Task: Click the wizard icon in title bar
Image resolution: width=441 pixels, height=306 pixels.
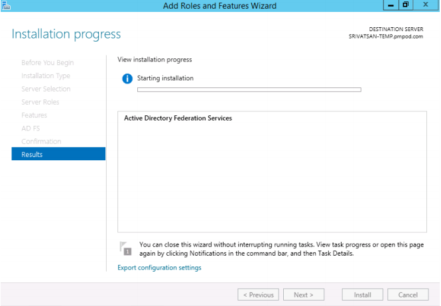Action: (6, 6)
